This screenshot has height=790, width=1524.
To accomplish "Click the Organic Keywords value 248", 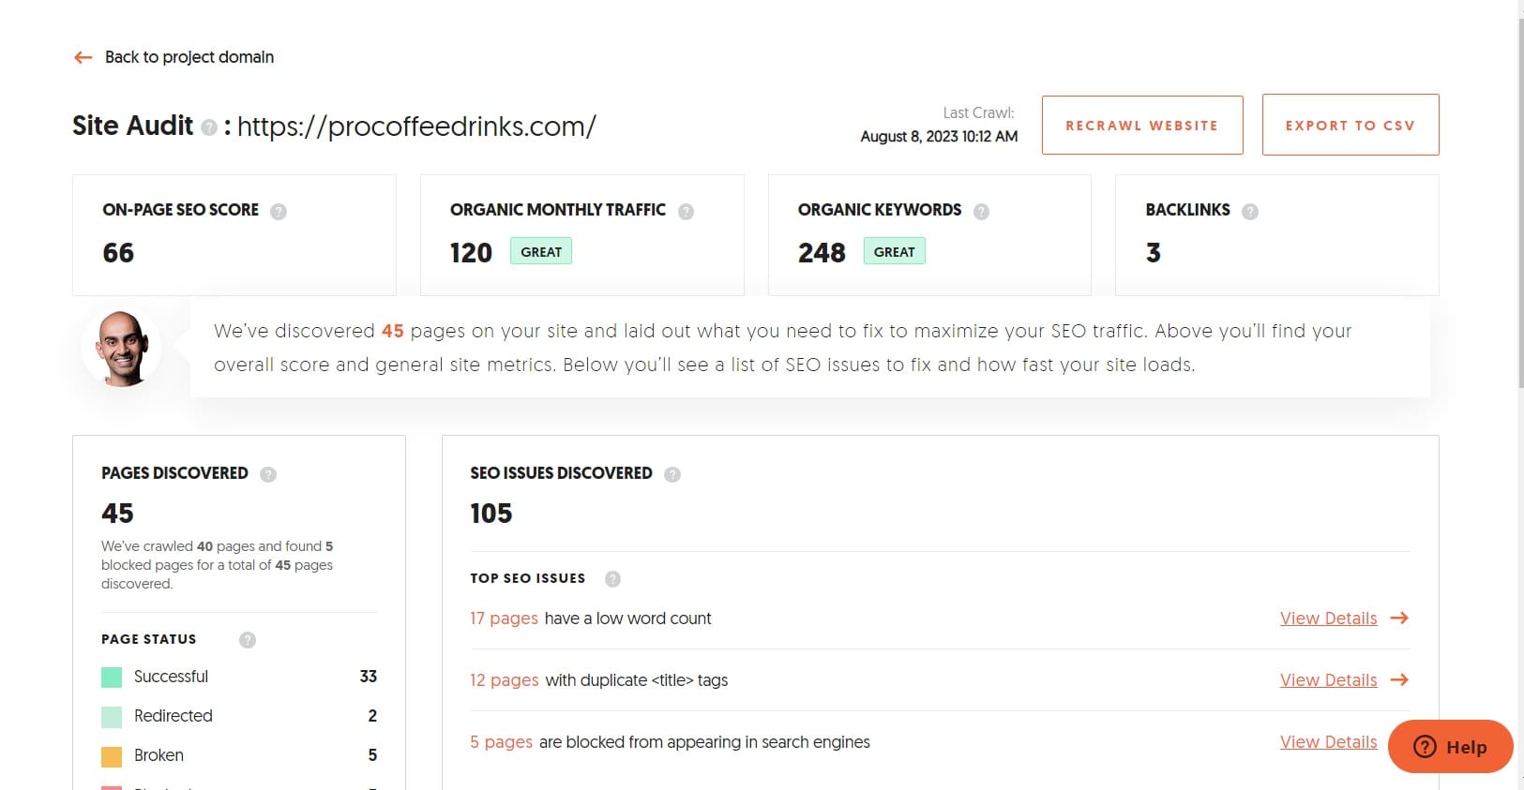I will point(822,253).
